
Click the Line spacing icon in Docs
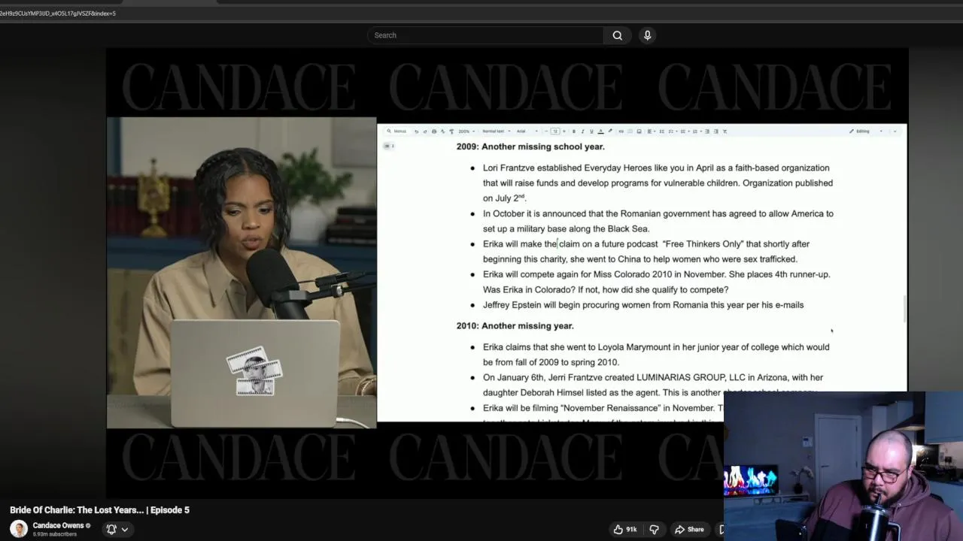[661, 131]
